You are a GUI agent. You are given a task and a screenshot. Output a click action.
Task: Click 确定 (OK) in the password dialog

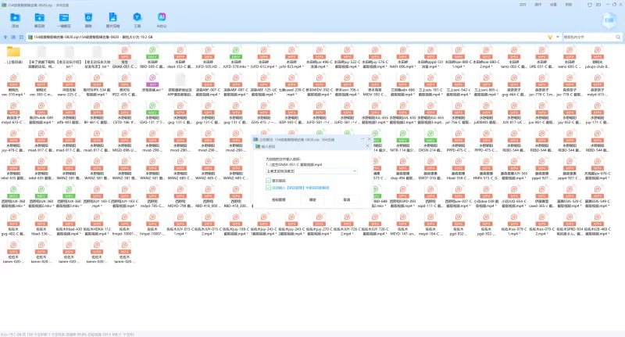click(x=312, y=200)
